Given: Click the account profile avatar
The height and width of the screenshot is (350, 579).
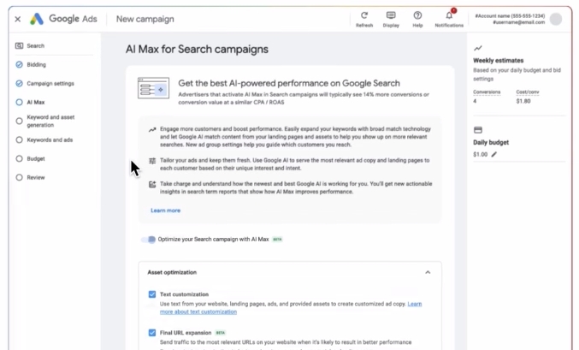Looking at the screenshot, I should [x=556, y=19].
